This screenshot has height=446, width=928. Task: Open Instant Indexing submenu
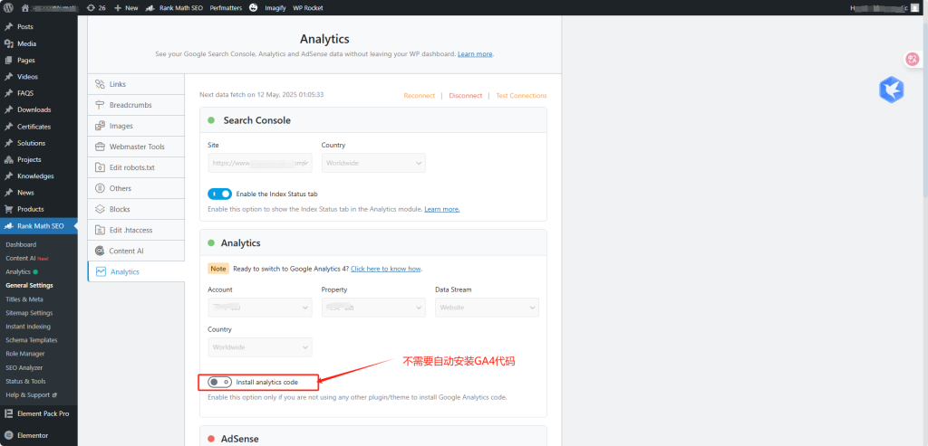[x=28, y=327]
